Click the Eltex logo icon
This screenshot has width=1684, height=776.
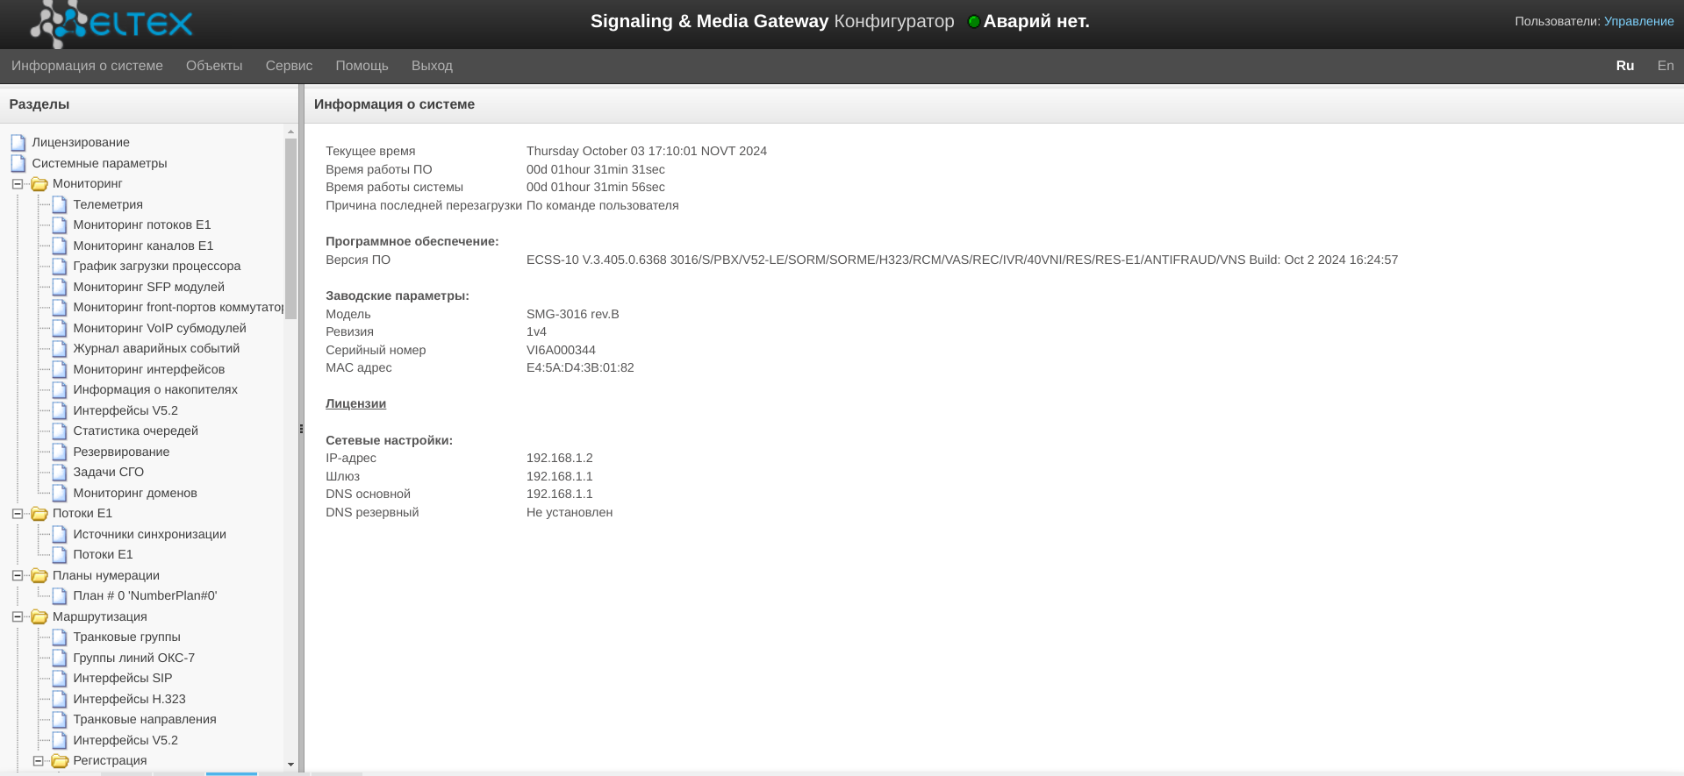coord(60,24)
